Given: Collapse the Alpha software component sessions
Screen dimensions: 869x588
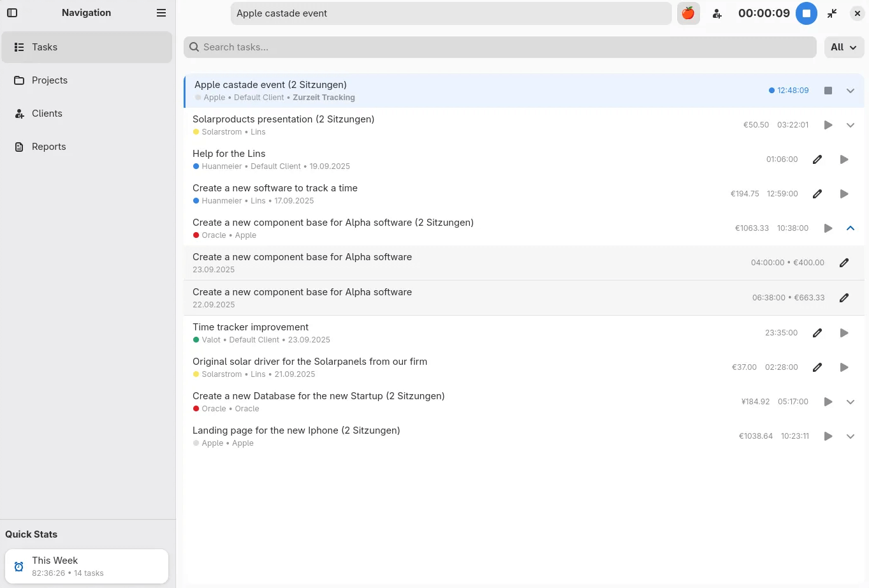Looking at the screenshot, I should pyautogui.click(x=850, y=228).
